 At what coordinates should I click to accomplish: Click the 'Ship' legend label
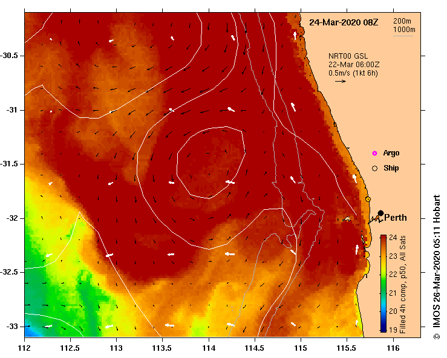click(391, 168)
